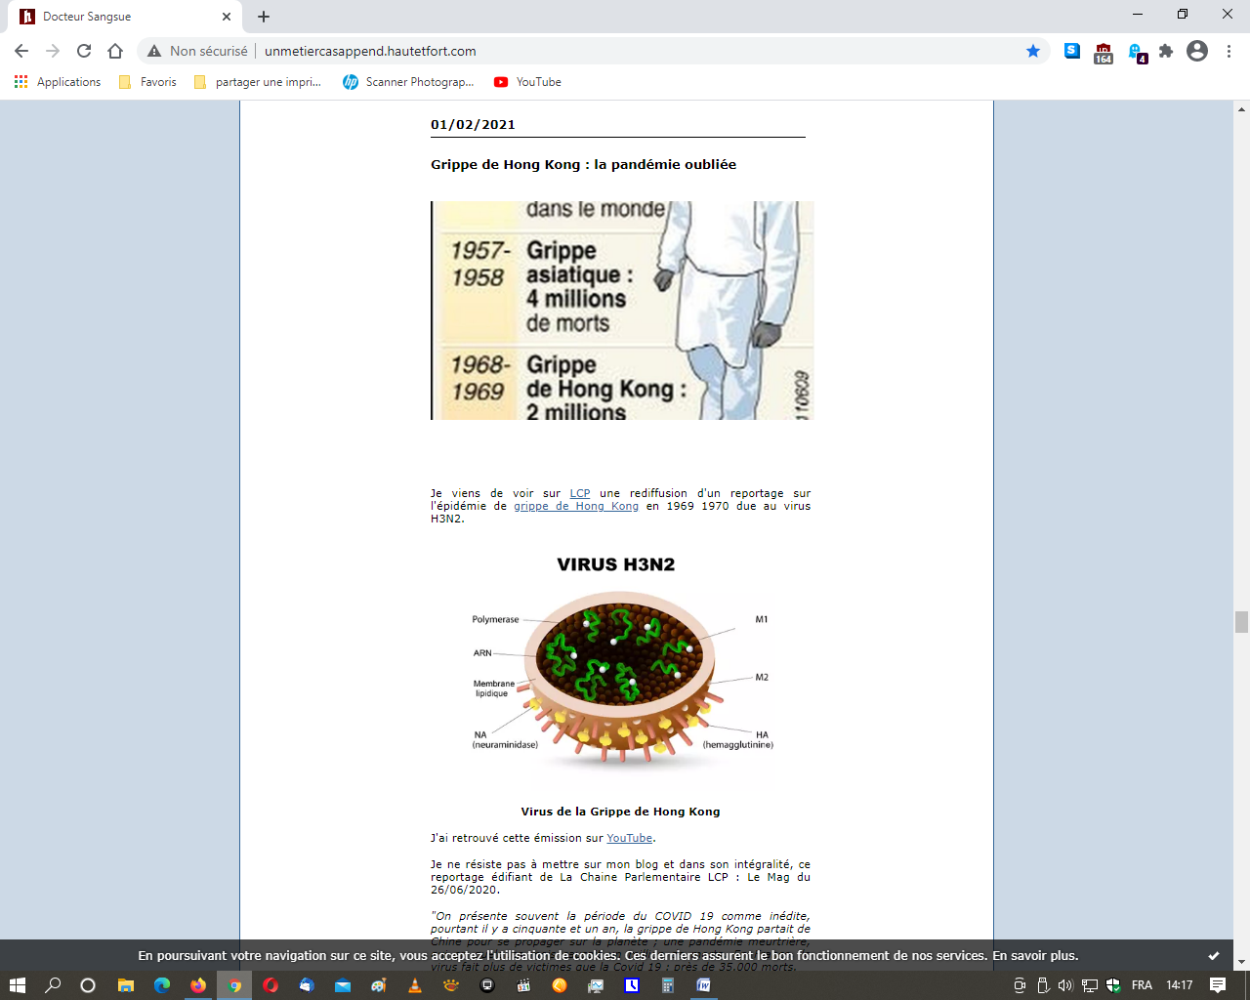Open the Mail app from the taskbar

point(343,985)
